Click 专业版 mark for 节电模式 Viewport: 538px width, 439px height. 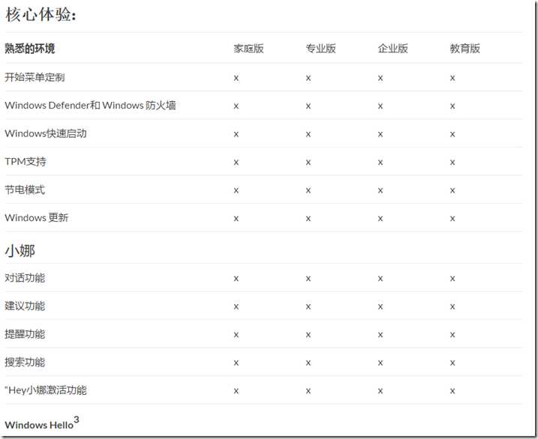coord(308,190)
